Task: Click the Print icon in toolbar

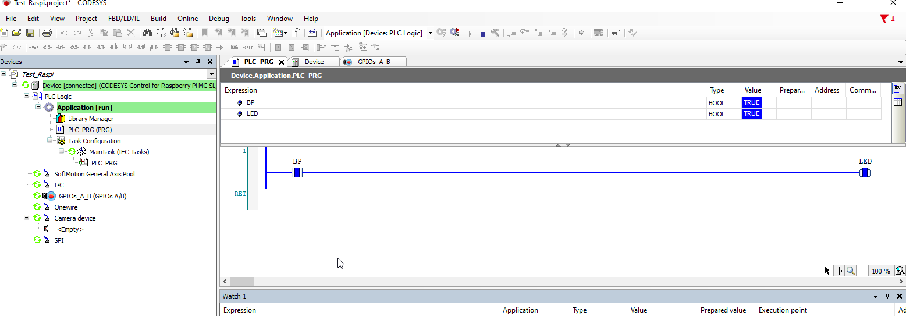Action: (47, 33)
